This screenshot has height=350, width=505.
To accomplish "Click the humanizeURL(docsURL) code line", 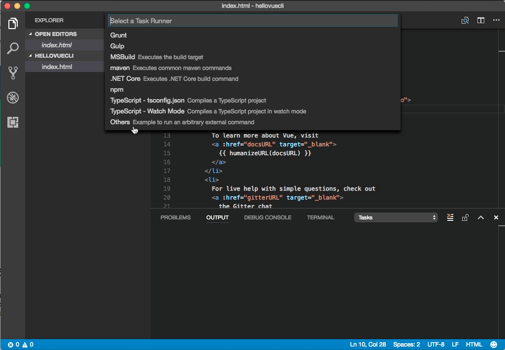I will pyautogui.click(x=265, y=153).
